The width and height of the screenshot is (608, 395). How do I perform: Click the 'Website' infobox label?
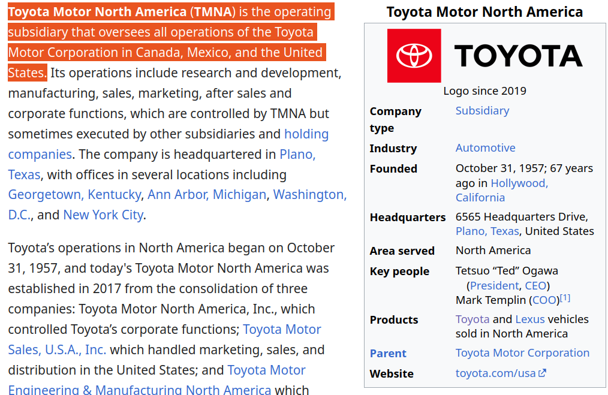392,374
